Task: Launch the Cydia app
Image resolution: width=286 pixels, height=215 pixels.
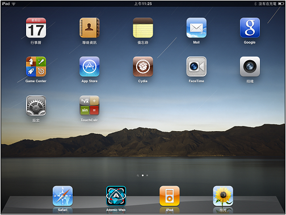Action: [x=143, y=66]
